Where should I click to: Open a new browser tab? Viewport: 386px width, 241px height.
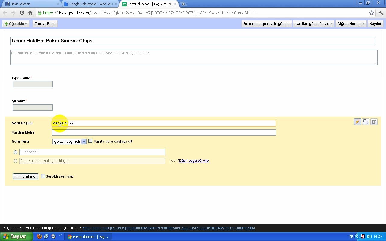pyautogui.click(x=183, y=4)
